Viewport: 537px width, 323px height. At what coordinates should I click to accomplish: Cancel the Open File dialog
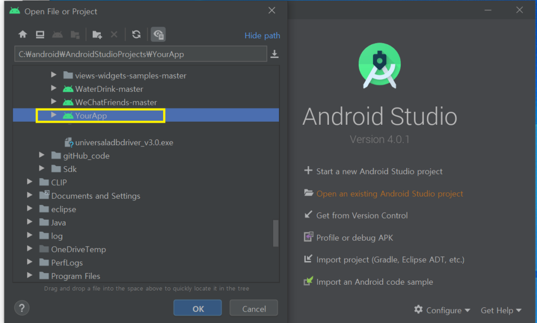click(x=253, y=309)
